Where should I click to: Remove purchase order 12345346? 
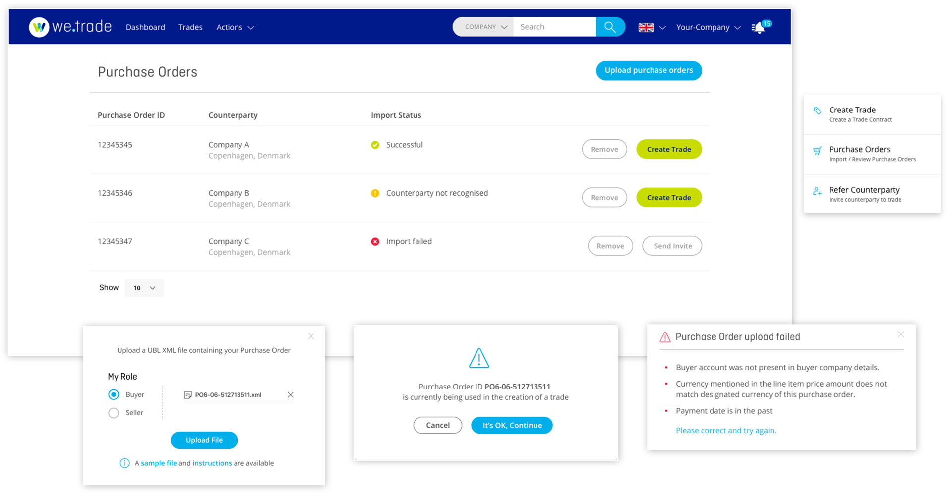(604, 198)
